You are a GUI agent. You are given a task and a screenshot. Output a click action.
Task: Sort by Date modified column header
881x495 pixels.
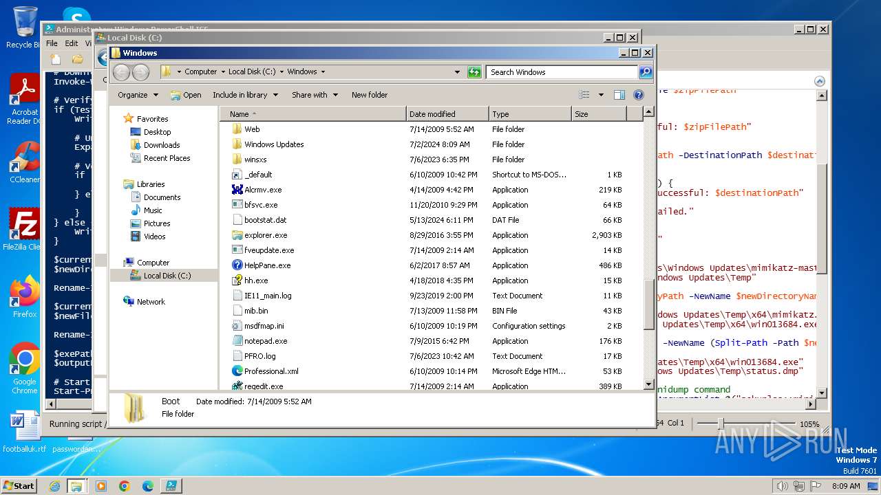[447, 114]
